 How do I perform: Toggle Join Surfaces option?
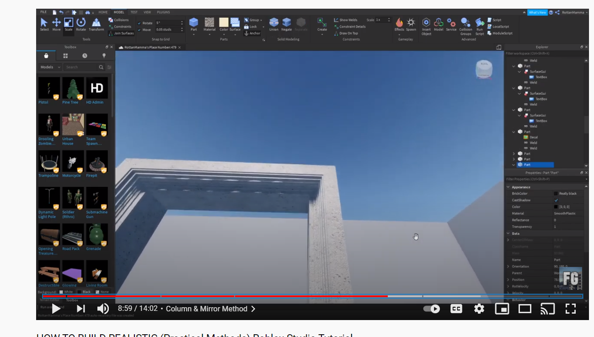point(121,33)
